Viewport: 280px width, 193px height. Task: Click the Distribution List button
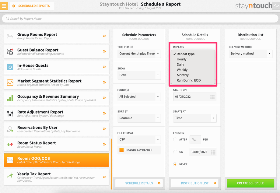tap(195, 183)
